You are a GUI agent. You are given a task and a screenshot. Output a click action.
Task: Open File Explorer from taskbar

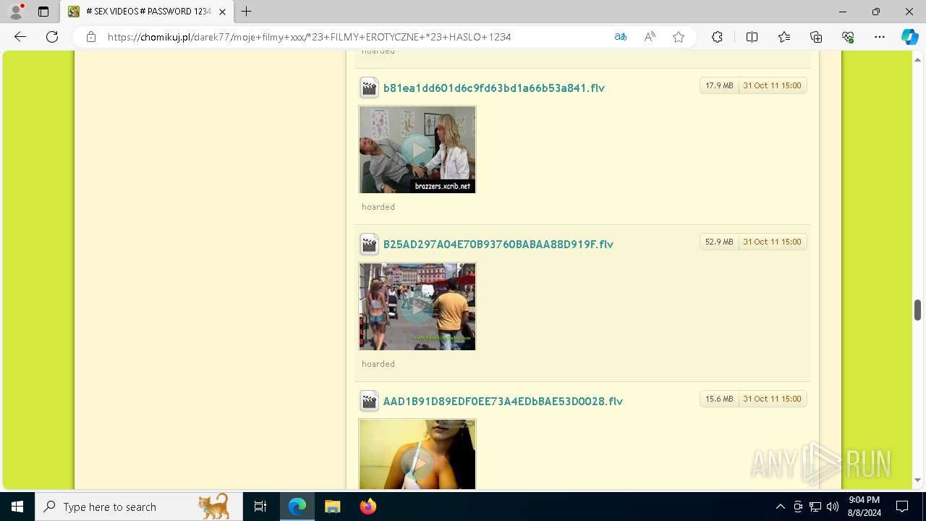332,507
